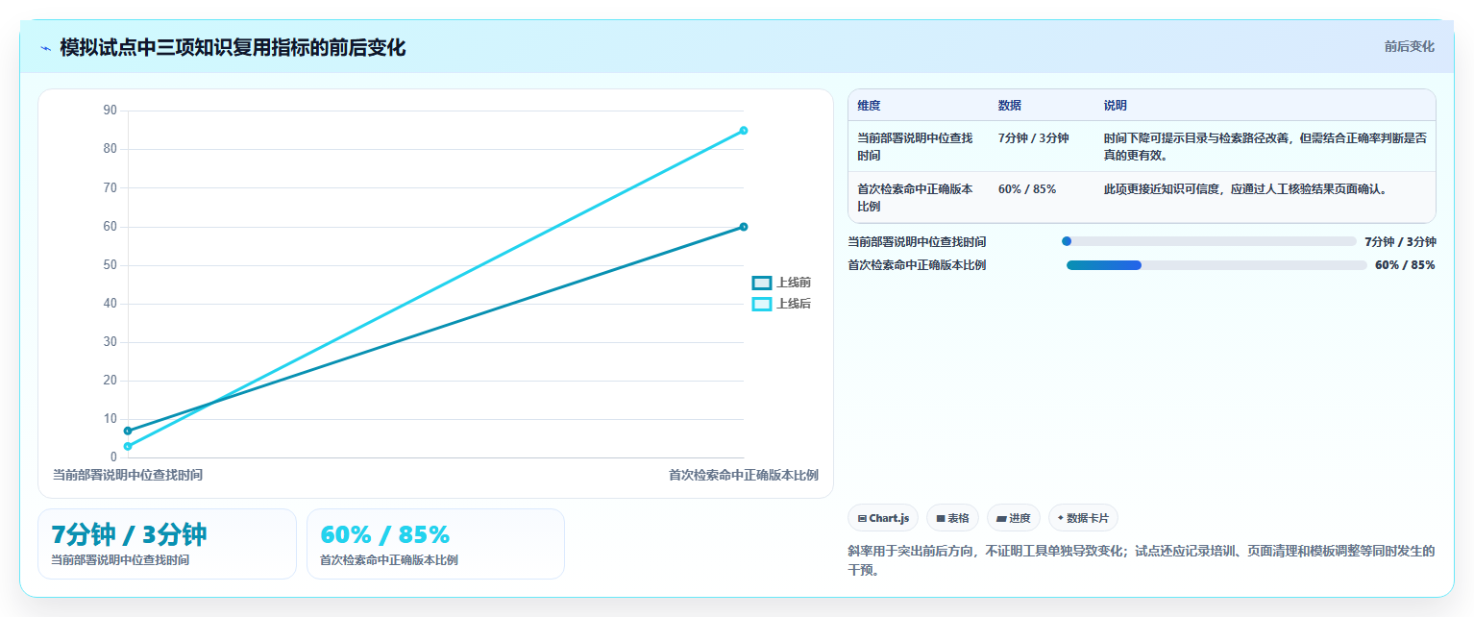Screen dimensions: 1474x617
Task: Click the 60% / 85% data card
Action: (435, 544)
